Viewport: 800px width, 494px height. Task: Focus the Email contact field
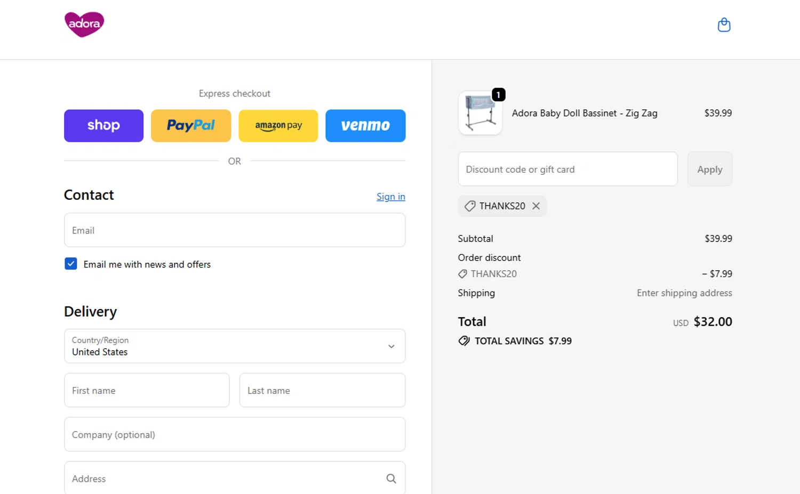tap(235, 230)
